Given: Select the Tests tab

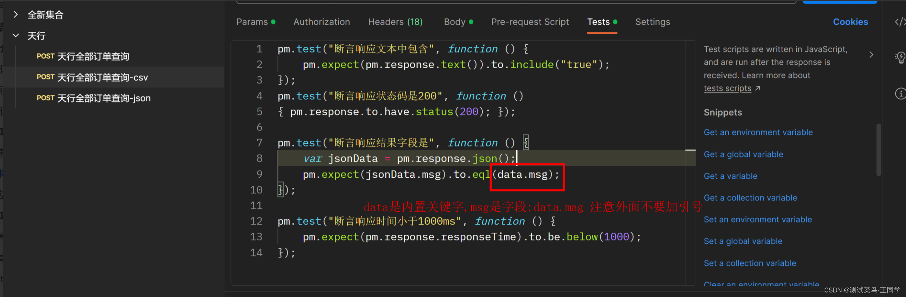Looking at the screenshot, I should point(602,22).
